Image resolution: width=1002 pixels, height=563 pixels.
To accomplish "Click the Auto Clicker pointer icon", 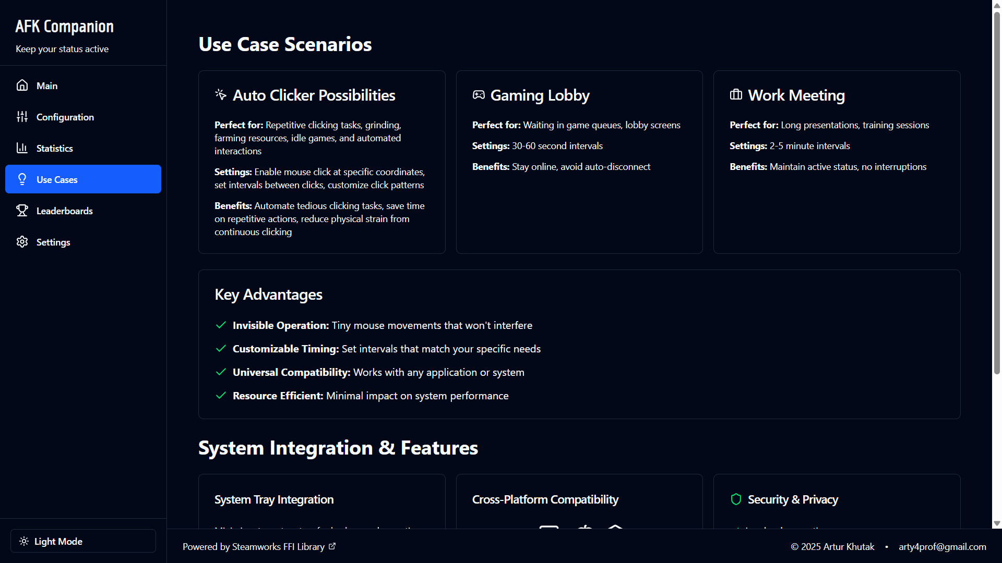I will [x=221, y=94].
